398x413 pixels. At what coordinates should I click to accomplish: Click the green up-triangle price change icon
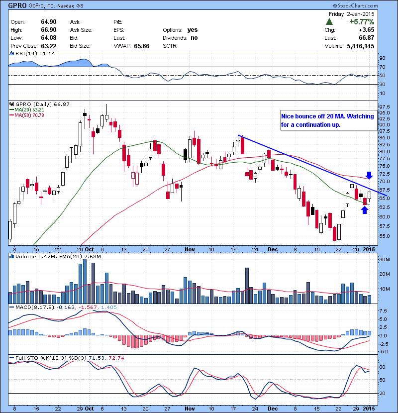pyautogui.click(x=329, y=22)
